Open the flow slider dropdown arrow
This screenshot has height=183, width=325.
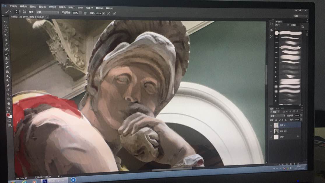103,13
